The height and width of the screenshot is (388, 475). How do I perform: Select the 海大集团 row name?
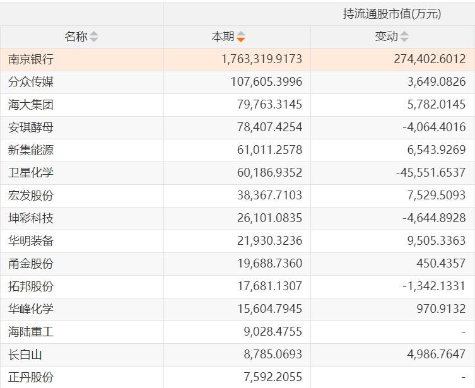[31, 105]
